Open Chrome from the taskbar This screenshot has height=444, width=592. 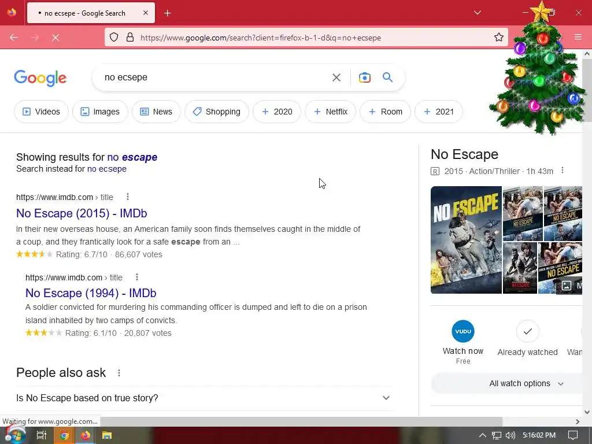pos(64,435)
